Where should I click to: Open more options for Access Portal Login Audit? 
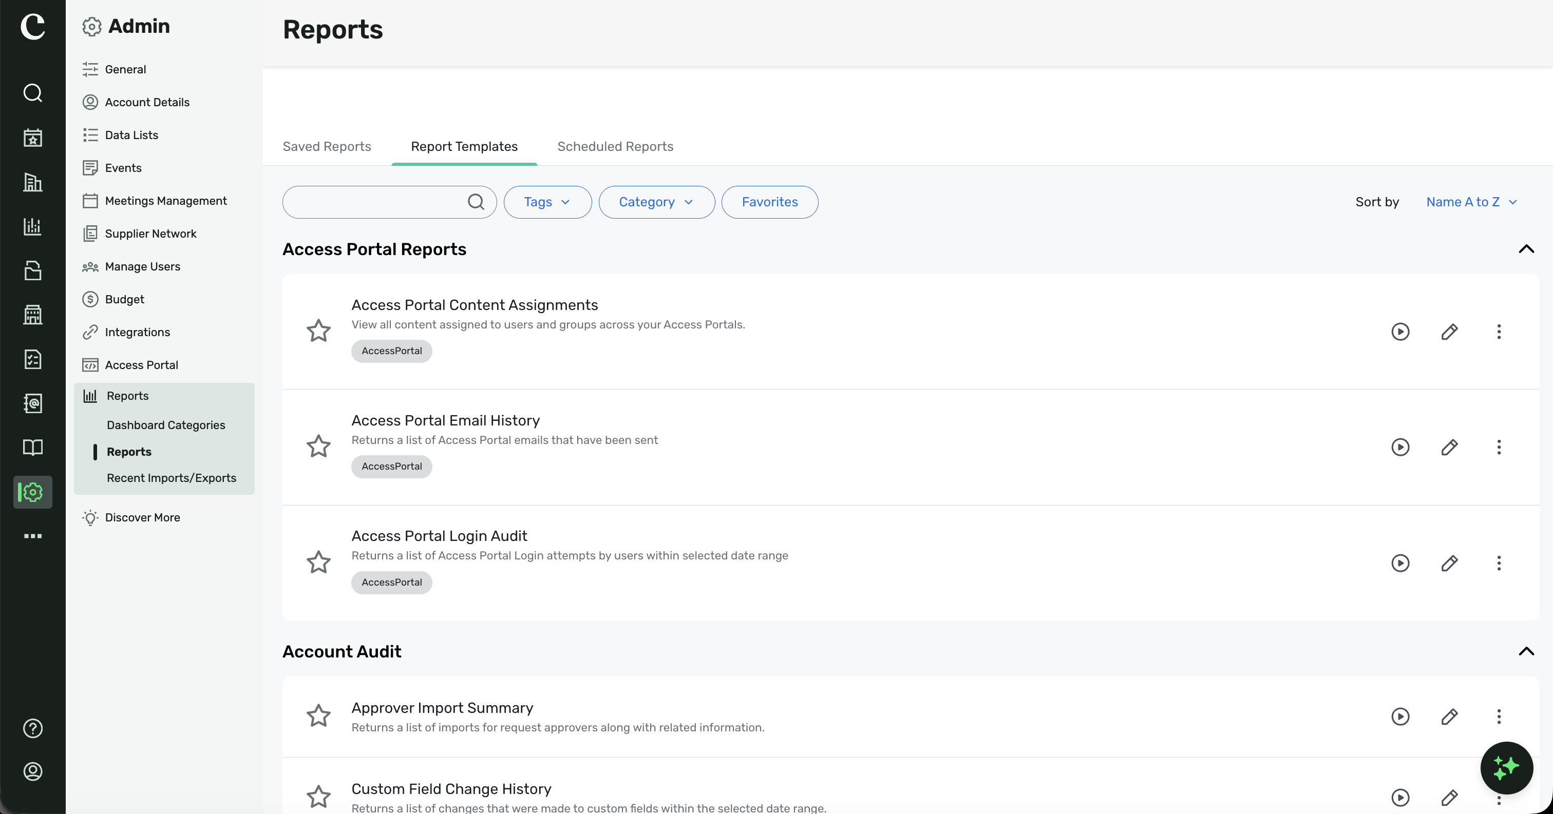1499,563
